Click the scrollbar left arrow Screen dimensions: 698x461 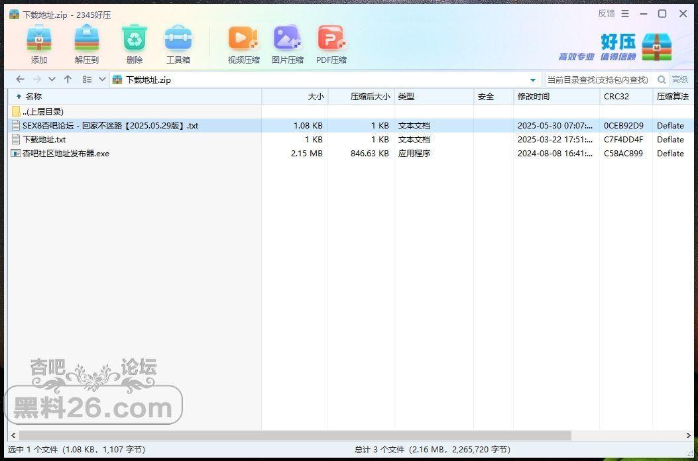pyautogui.click(x=13, y=435)
